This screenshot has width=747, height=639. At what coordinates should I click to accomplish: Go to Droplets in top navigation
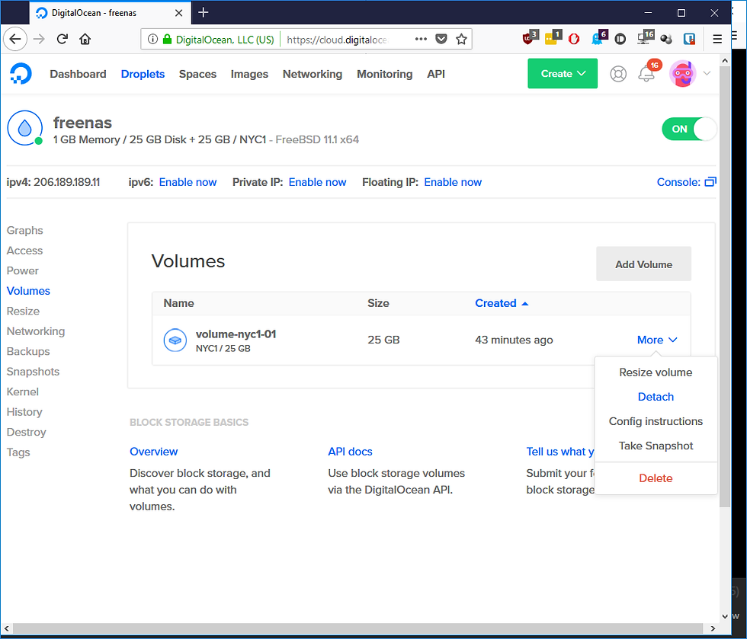pyautogui.click(x=143, y=74)
